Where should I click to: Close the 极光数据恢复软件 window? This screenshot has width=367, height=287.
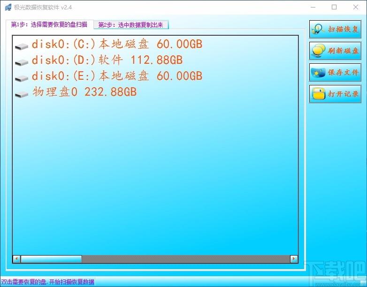(356, 7)
